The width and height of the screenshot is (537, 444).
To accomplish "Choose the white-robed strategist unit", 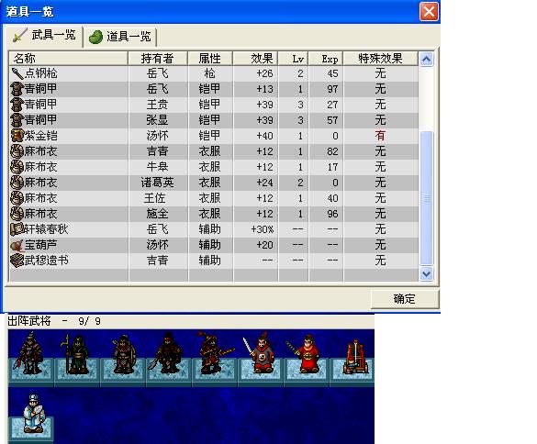I will (33, 414).
